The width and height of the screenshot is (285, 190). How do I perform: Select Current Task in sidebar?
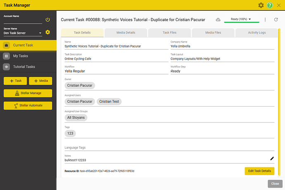point(28,45)
